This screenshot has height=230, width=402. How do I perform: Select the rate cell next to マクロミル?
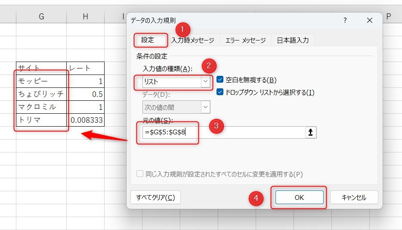pos(85,107)
